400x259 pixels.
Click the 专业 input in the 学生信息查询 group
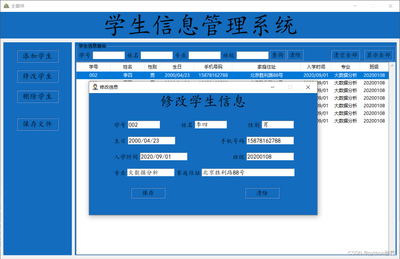[204, 55]
